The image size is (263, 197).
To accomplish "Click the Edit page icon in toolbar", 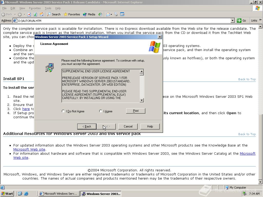I will coord(122,14).
